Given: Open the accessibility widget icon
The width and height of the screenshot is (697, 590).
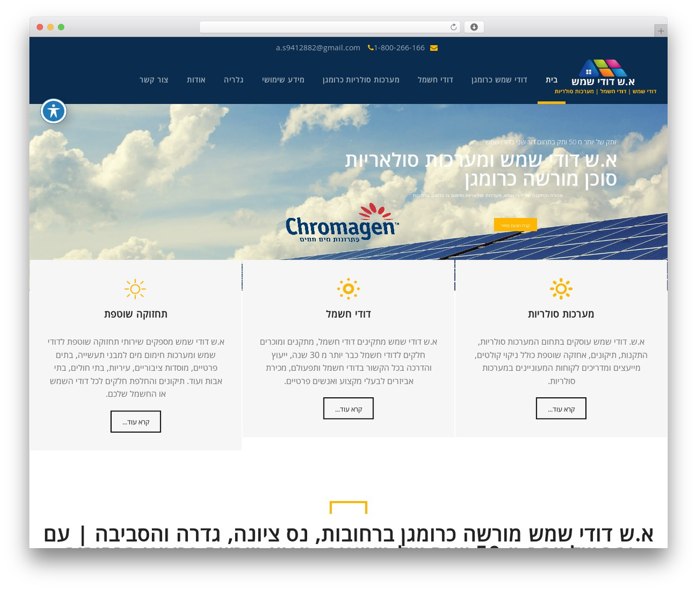Looking at the screenshot, I should click(53, 112).
